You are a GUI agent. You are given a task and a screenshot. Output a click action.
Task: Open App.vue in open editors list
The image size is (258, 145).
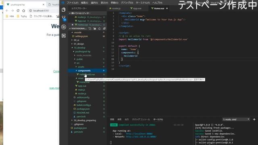pos(87,21)
